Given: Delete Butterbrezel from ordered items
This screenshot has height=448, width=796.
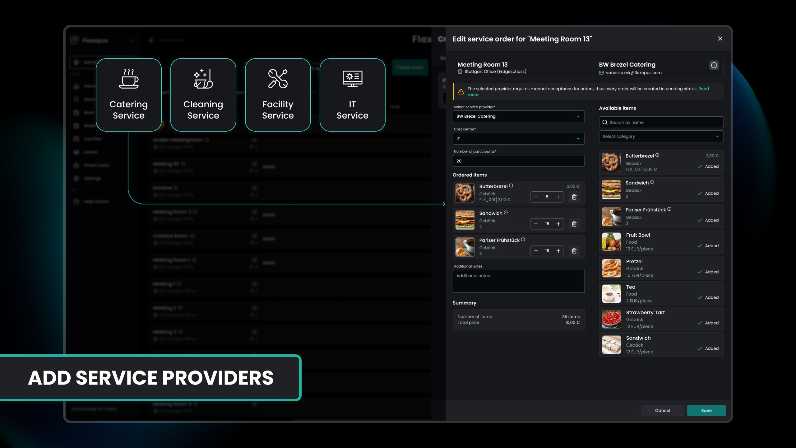Looking at the screenshot, I should (574, 197).
